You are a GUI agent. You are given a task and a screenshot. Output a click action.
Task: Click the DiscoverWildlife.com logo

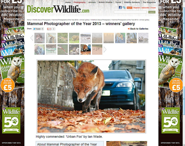(x=58, y=9)
